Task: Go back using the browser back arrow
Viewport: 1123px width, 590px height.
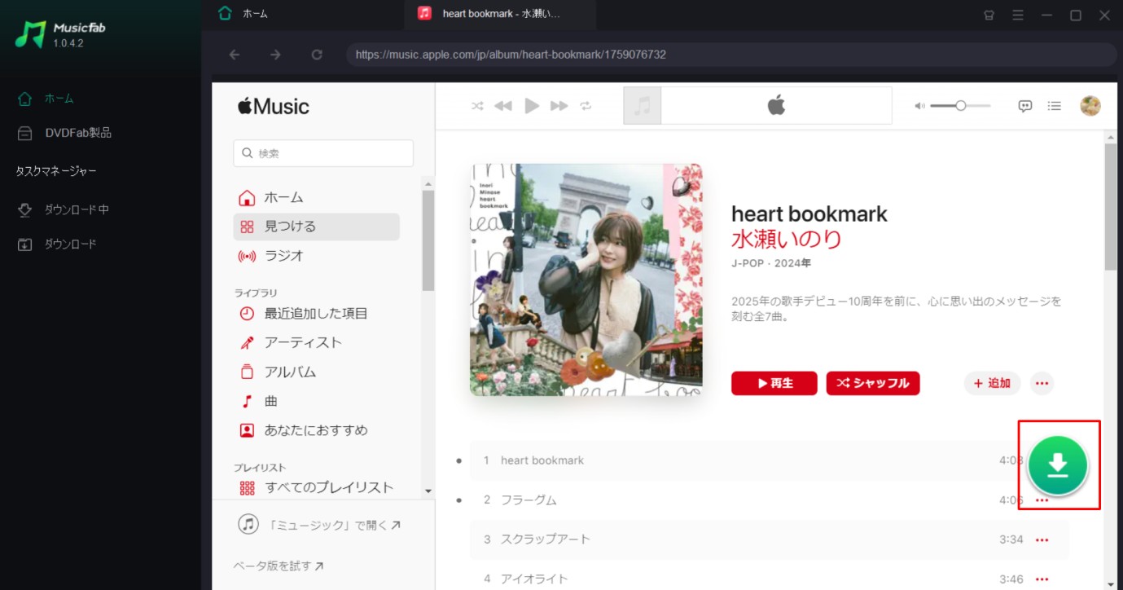Action: click(235, 55)
